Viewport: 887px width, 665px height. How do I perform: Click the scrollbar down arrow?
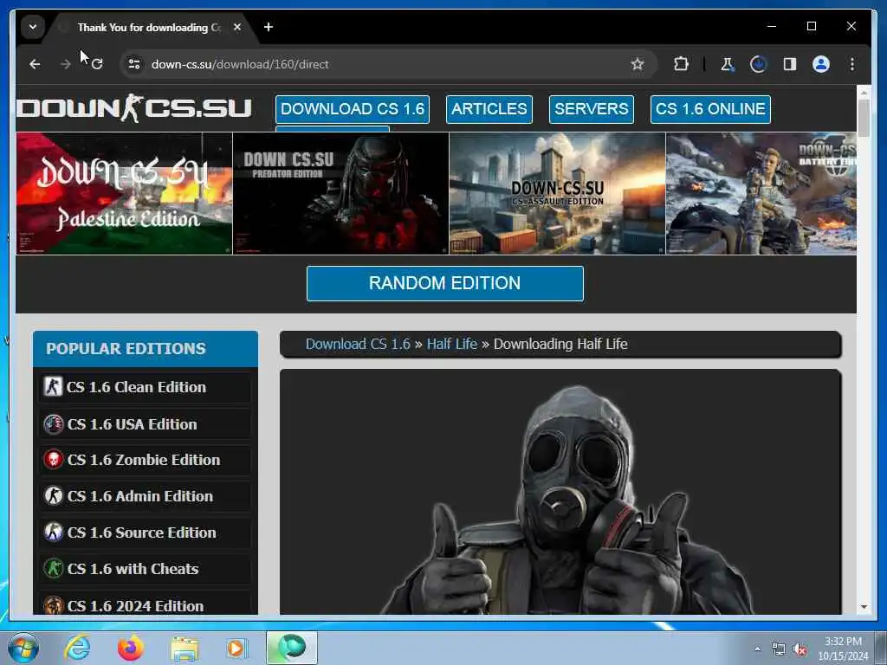864,607
